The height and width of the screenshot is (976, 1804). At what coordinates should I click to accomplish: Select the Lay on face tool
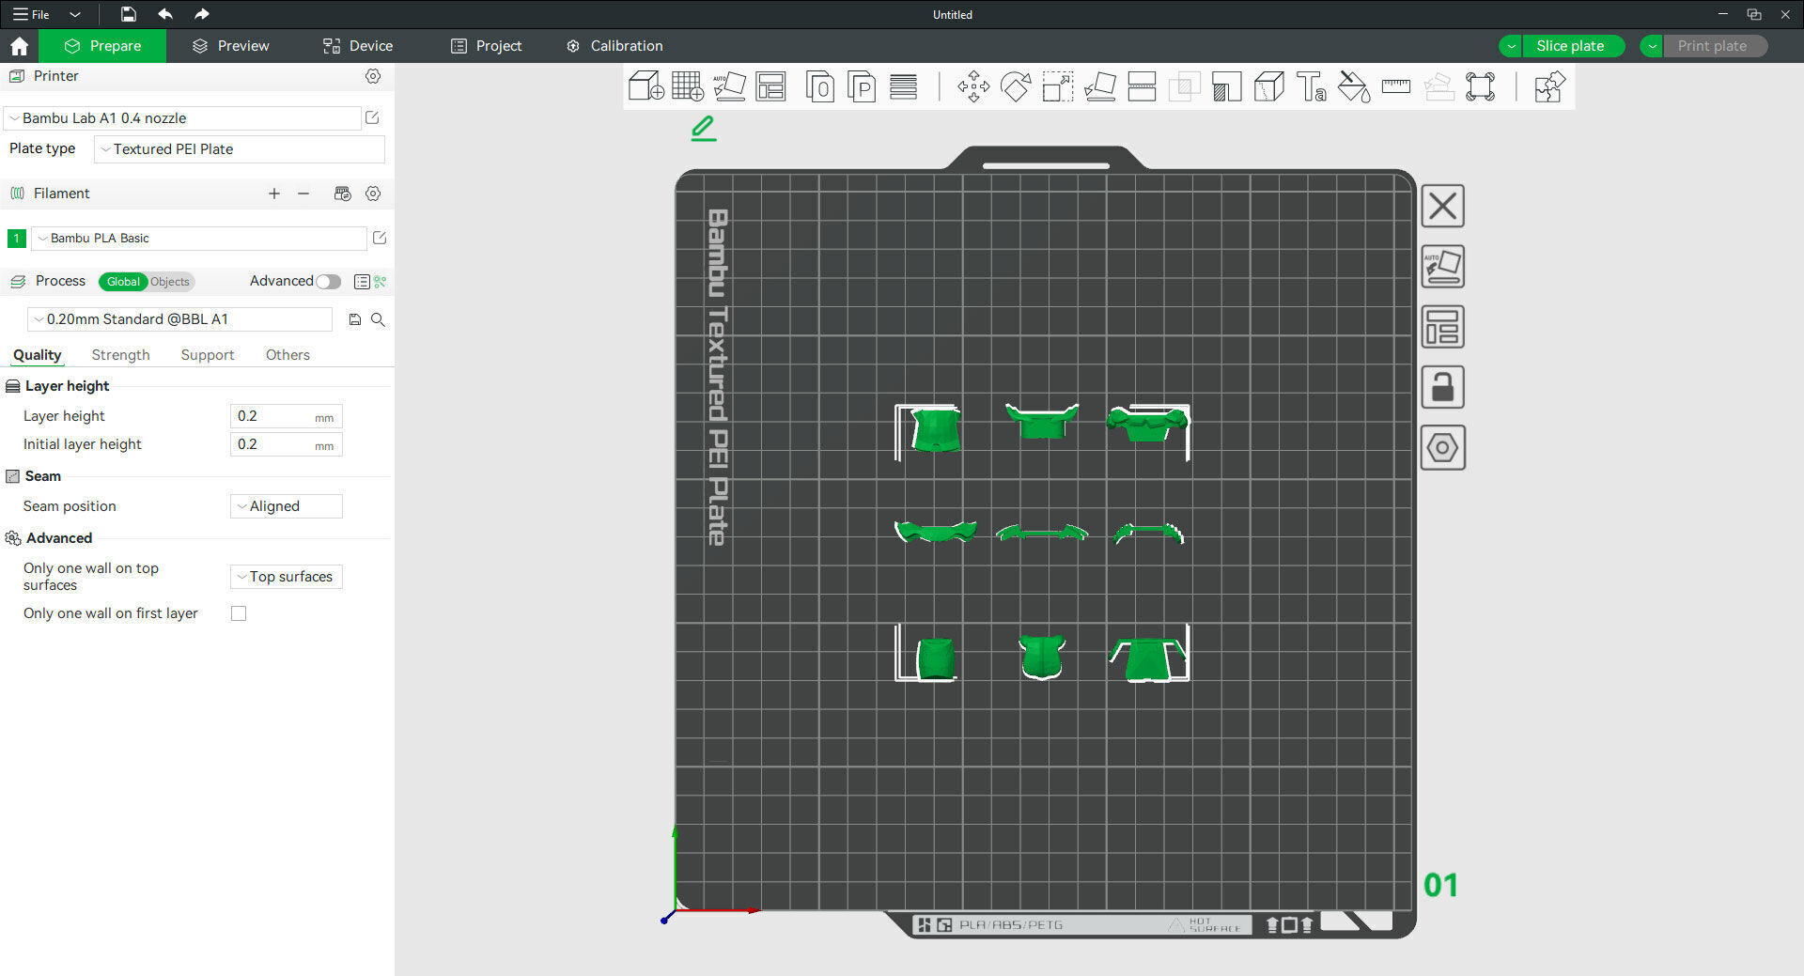[x=1100, y=86]
